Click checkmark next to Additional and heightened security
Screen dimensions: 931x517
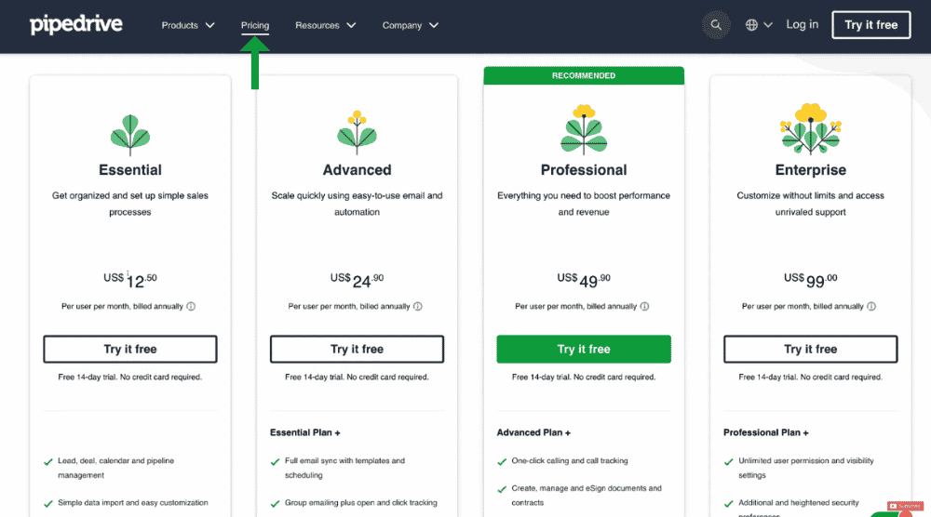pyautogui.click(x=729, y=504)
